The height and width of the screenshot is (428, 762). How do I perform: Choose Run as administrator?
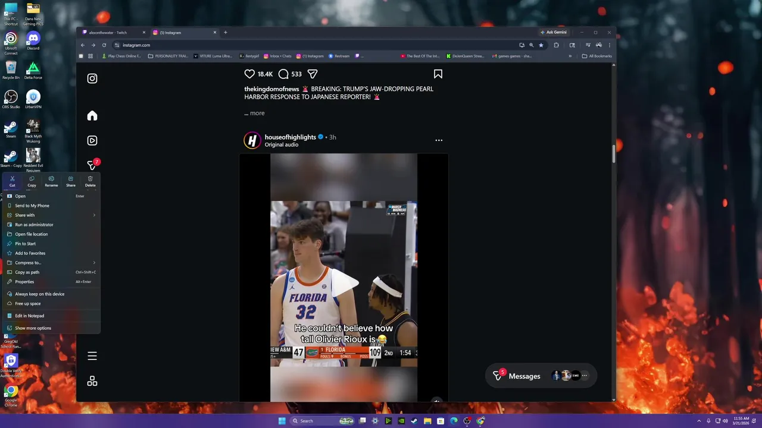tap(51, 225)
